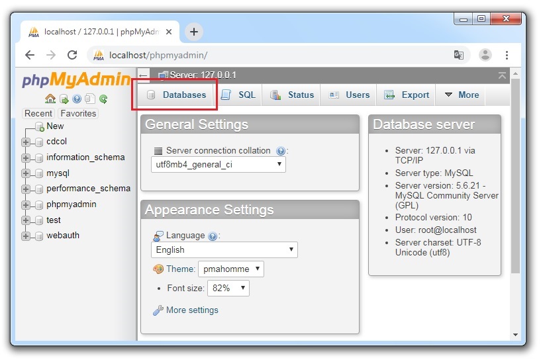The height and width of the screenshot is (360, 541).
Task: Expand the webauth database tree node
Action: (26, 236)
